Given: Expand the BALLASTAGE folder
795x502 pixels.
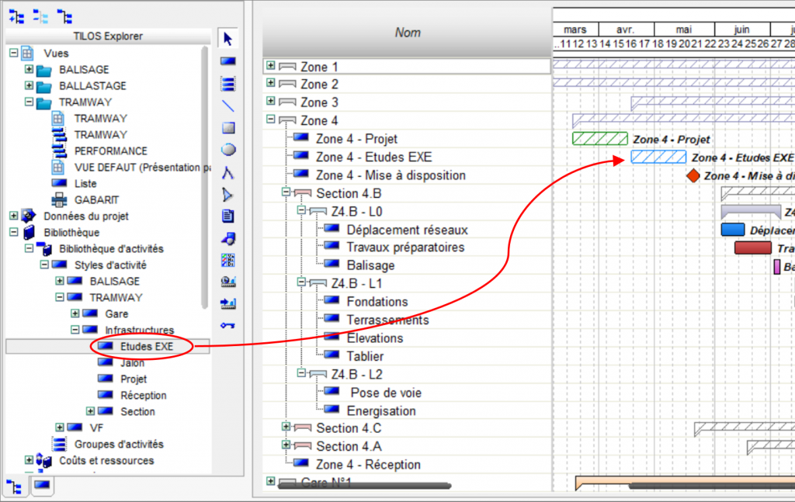Looking at the screenshot, I should (29, 85).
